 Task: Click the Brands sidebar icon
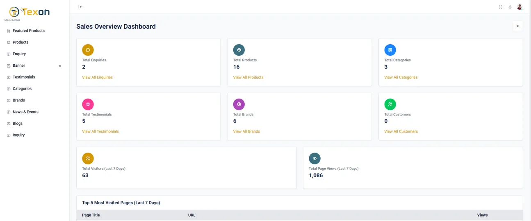(x=9, y=100)
